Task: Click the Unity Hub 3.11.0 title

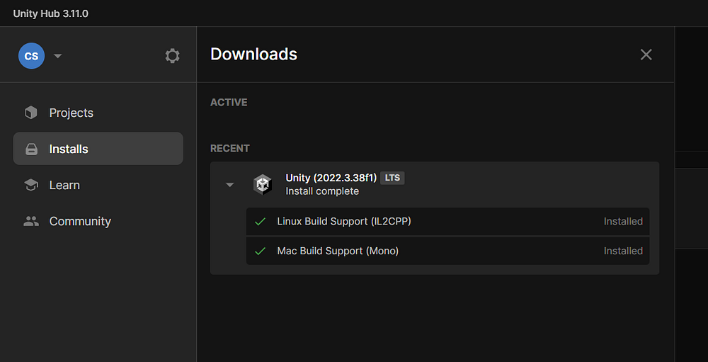Action: (50, 13)
